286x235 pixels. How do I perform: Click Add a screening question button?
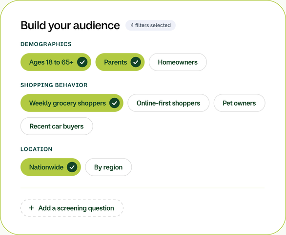pos(72,208)
